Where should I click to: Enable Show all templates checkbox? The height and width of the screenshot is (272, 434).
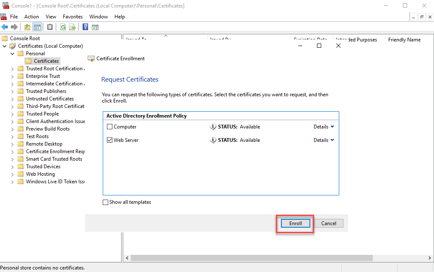tap(106, 203)
